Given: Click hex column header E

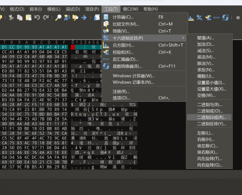Looking at the screenshot, I should (x=57, y=42).
